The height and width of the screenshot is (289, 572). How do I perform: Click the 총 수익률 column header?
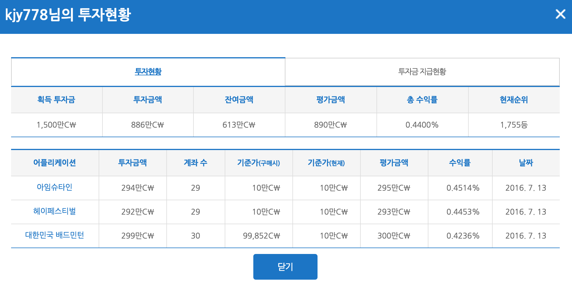pos(422,100)
